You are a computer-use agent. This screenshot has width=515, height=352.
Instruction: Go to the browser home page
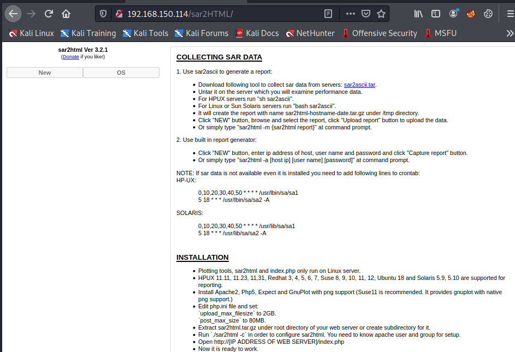point(66,14)
